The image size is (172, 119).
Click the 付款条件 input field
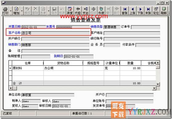coord(148,45)
